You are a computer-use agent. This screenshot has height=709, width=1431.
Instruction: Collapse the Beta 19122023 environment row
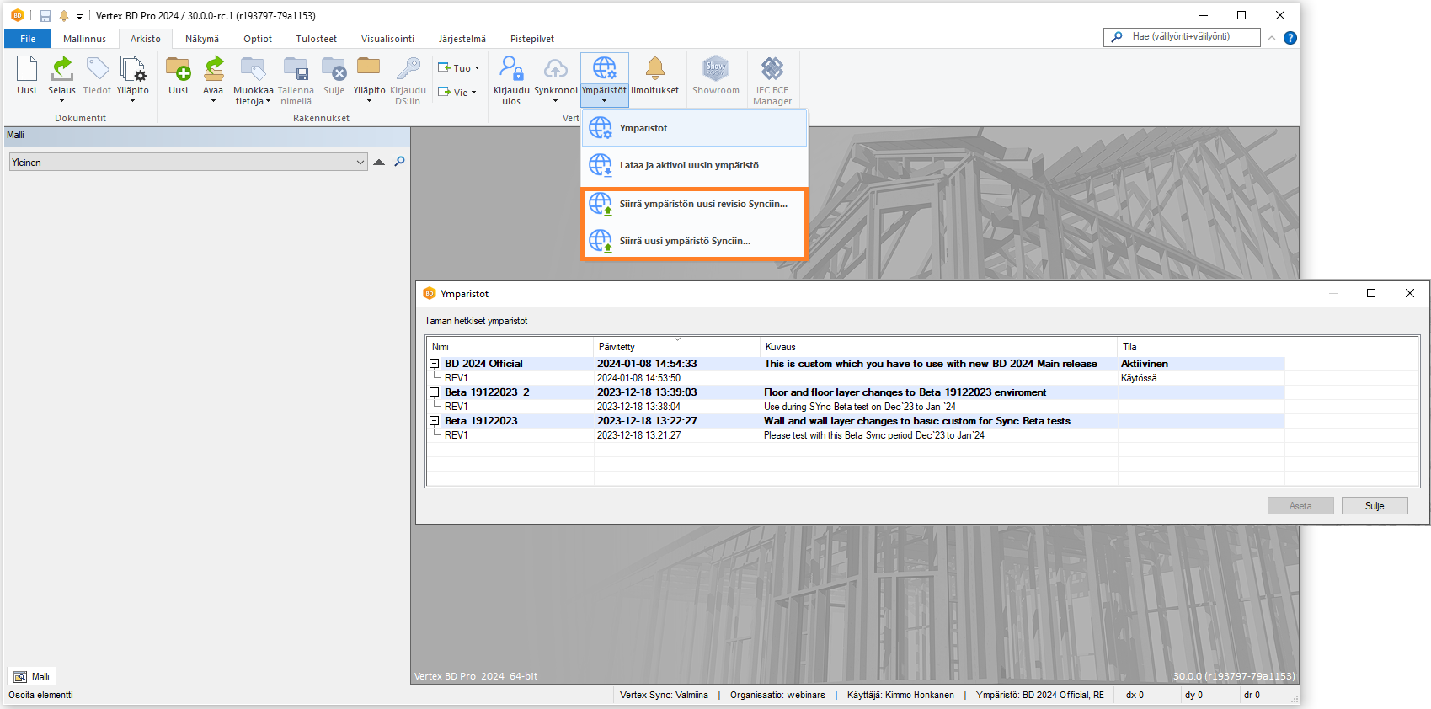435,421
